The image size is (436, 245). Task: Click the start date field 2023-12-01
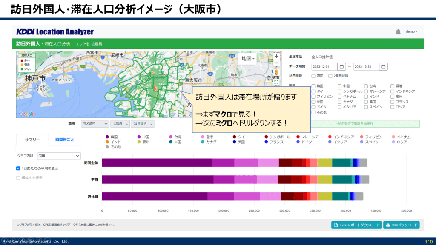tap(324, 67)
